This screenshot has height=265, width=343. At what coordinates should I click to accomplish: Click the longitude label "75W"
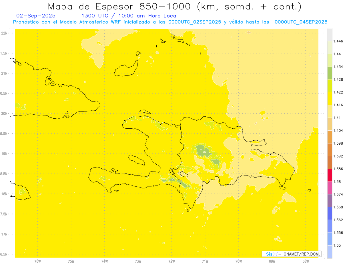coord(71,261)
